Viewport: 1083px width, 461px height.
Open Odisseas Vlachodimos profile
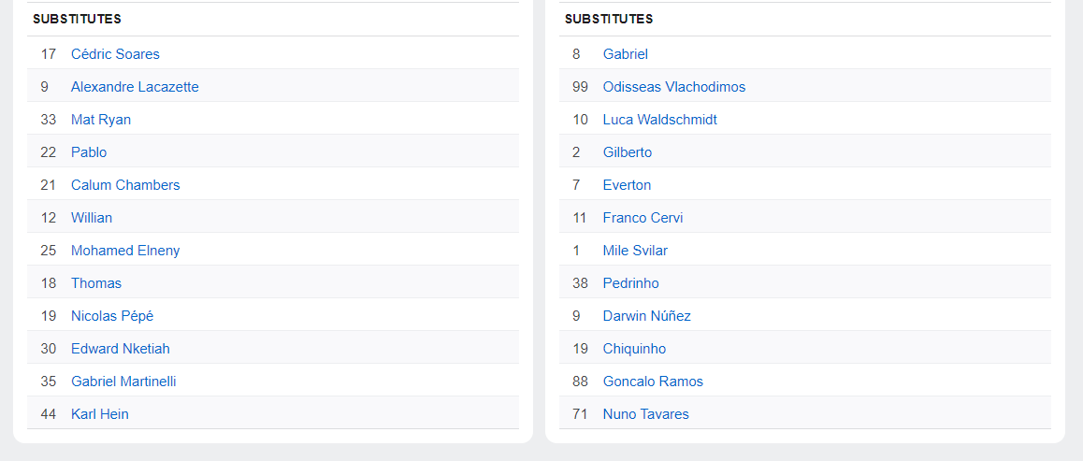pyautogui.click(x=674, y=87)
